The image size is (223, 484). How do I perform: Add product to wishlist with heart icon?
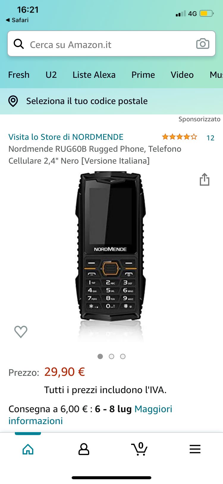point(21,331)
